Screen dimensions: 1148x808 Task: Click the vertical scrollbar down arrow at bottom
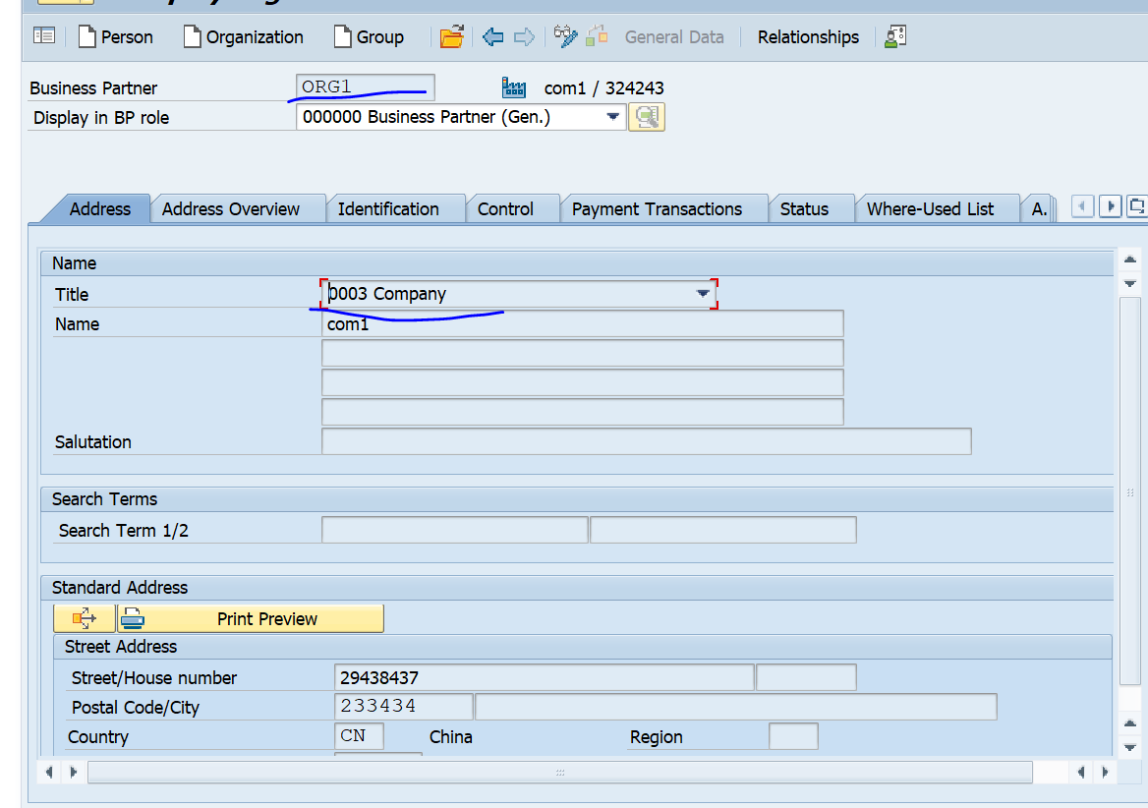(x=1129, y=747)
